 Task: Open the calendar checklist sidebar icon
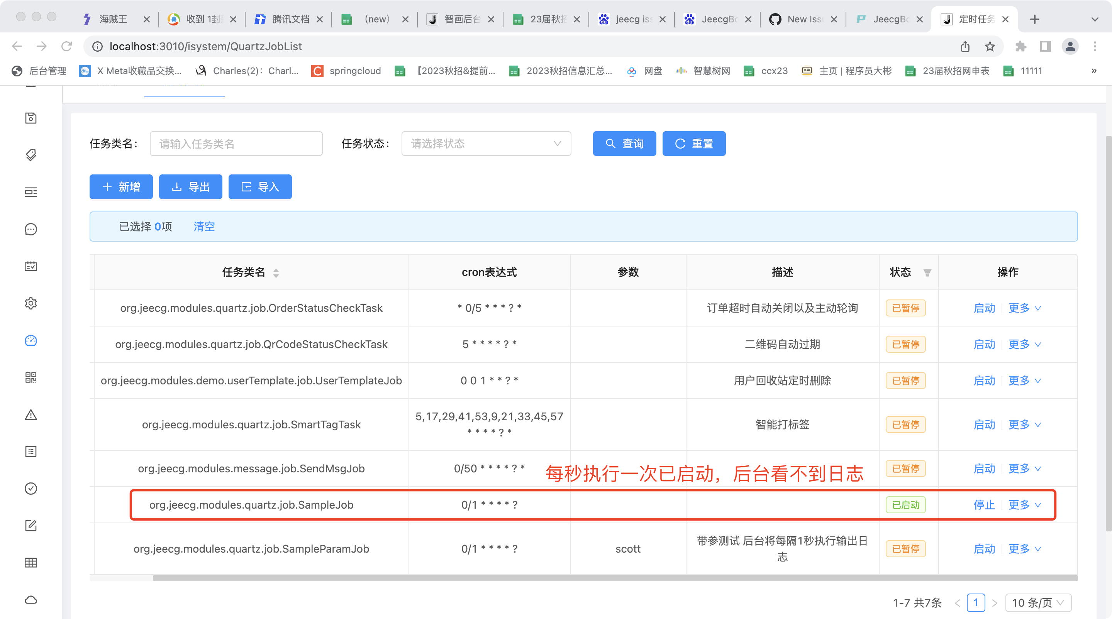tap(31, 266)
